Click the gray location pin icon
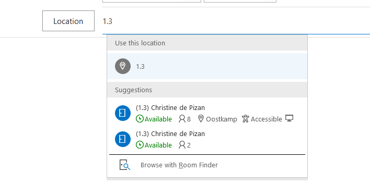Screen dimensions: 370x196 (x=123, y=66)
